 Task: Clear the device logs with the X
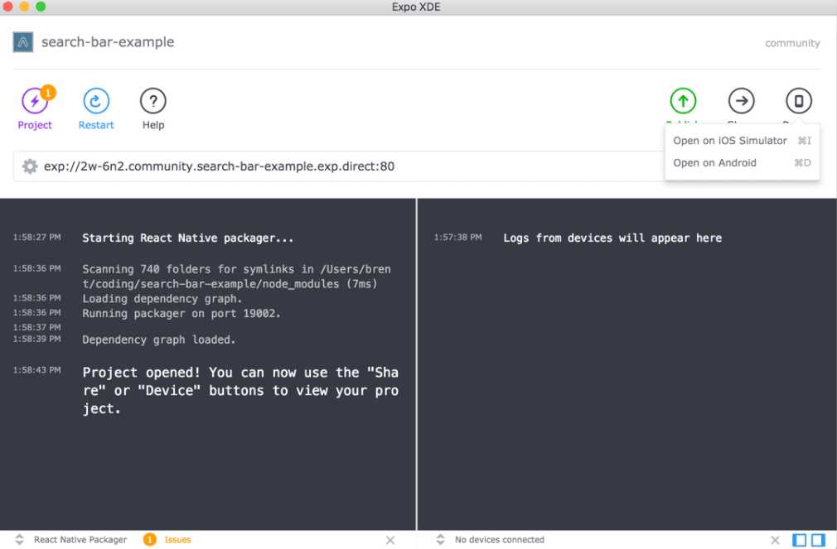click(775, 540)
